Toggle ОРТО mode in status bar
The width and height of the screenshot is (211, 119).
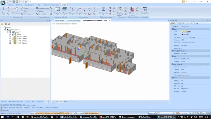click(x=73, y=113)
